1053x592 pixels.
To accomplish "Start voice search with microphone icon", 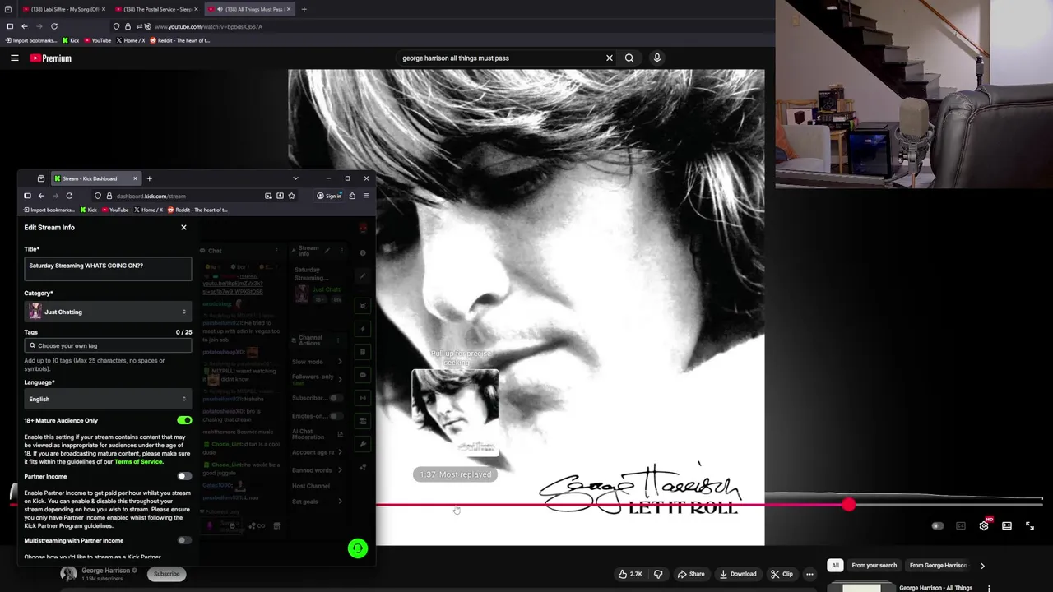I will click(x=656, y=58).
